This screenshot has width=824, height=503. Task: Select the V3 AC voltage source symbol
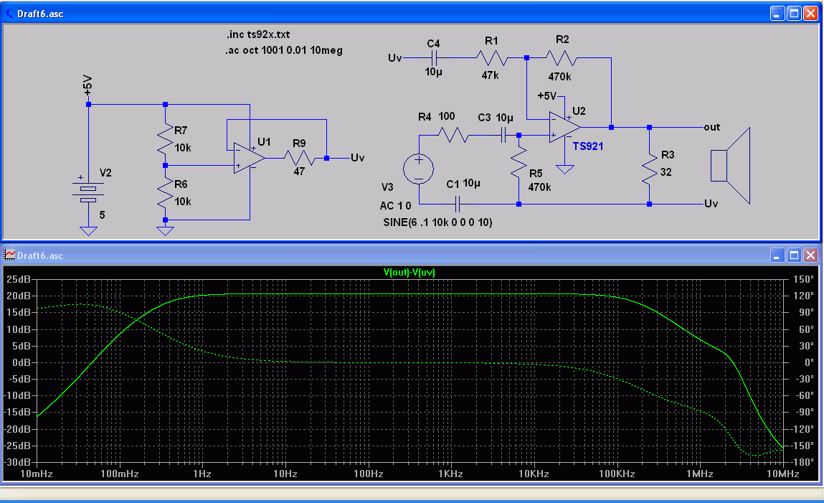click(x=418, y=169)
